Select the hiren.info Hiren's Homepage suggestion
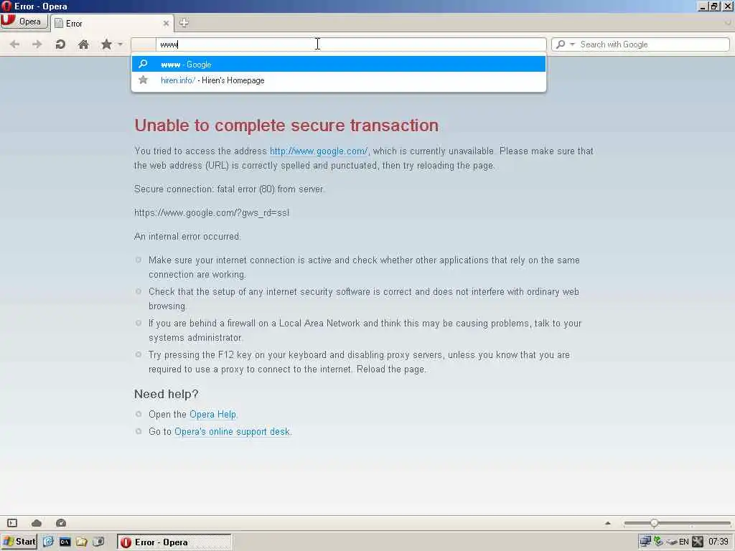Image resolution: width=735 pixels, height=551 pixels. tap(339, 80)
